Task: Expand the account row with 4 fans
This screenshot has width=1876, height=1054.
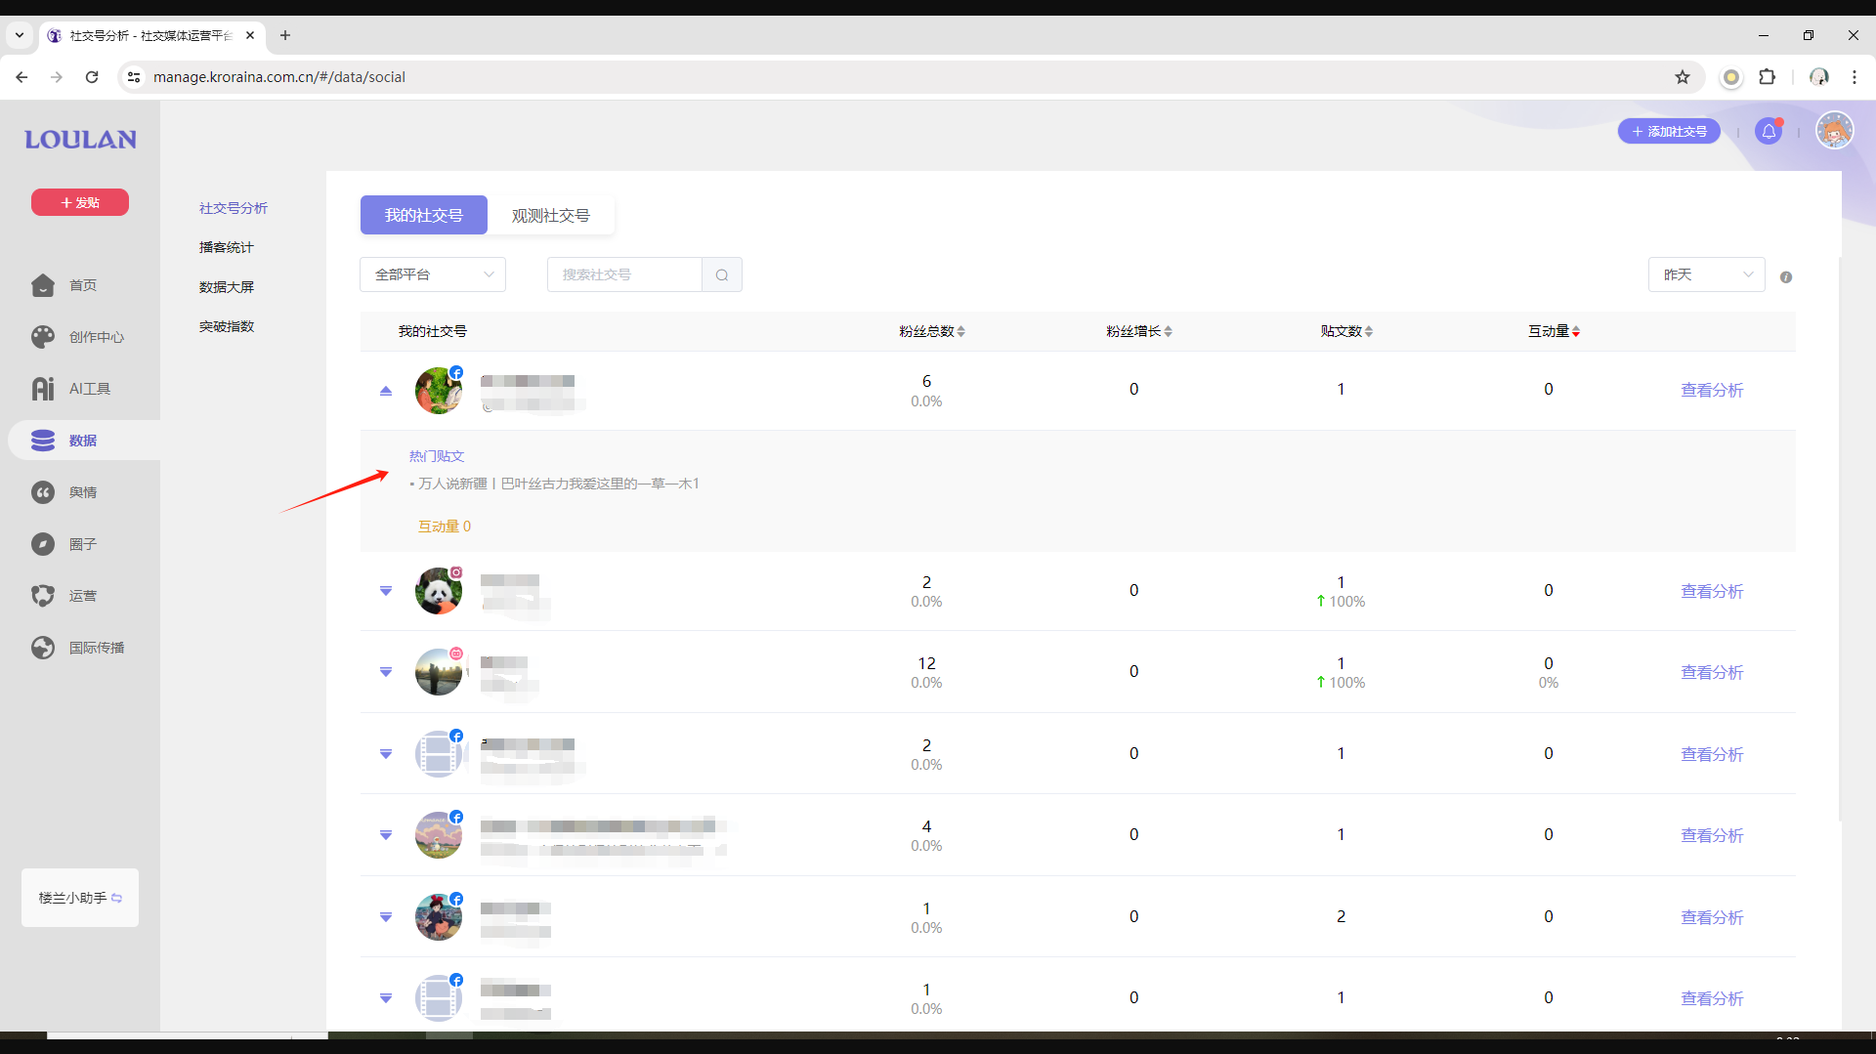Action: (386, 835)
